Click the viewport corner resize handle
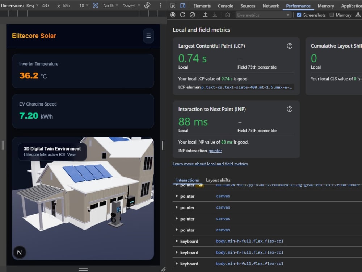362x272 pixels. [x=163, y=269]
